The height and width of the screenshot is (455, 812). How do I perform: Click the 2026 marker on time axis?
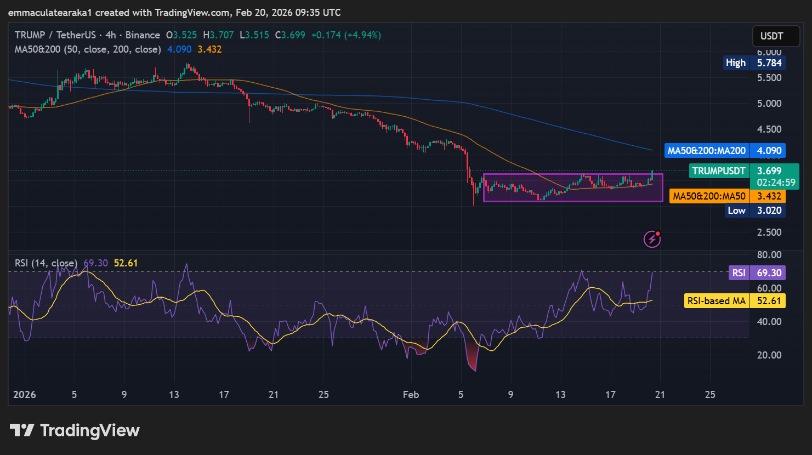(24, 395)
